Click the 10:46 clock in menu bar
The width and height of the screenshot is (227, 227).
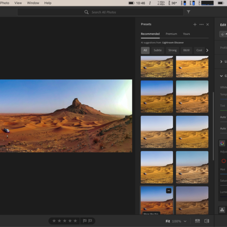[x=141, y=3]
